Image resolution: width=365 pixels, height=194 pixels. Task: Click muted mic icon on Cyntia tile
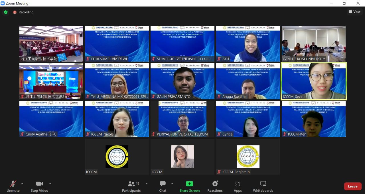(x=219, y=134)
